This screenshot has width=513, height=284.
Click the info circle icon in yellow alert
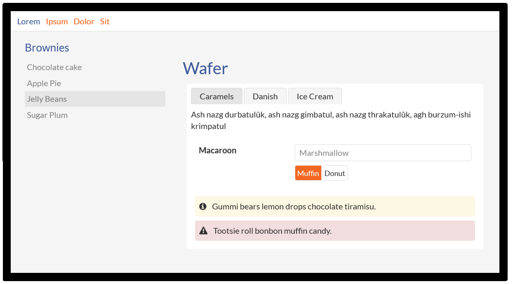(202, 207)
